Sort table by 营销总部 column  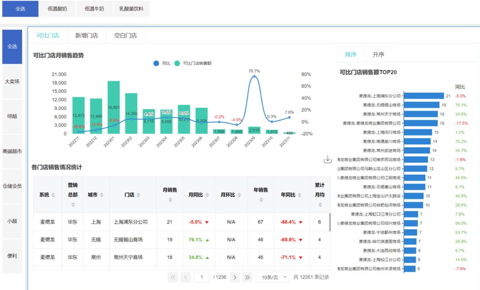click(x=73, y=205)
